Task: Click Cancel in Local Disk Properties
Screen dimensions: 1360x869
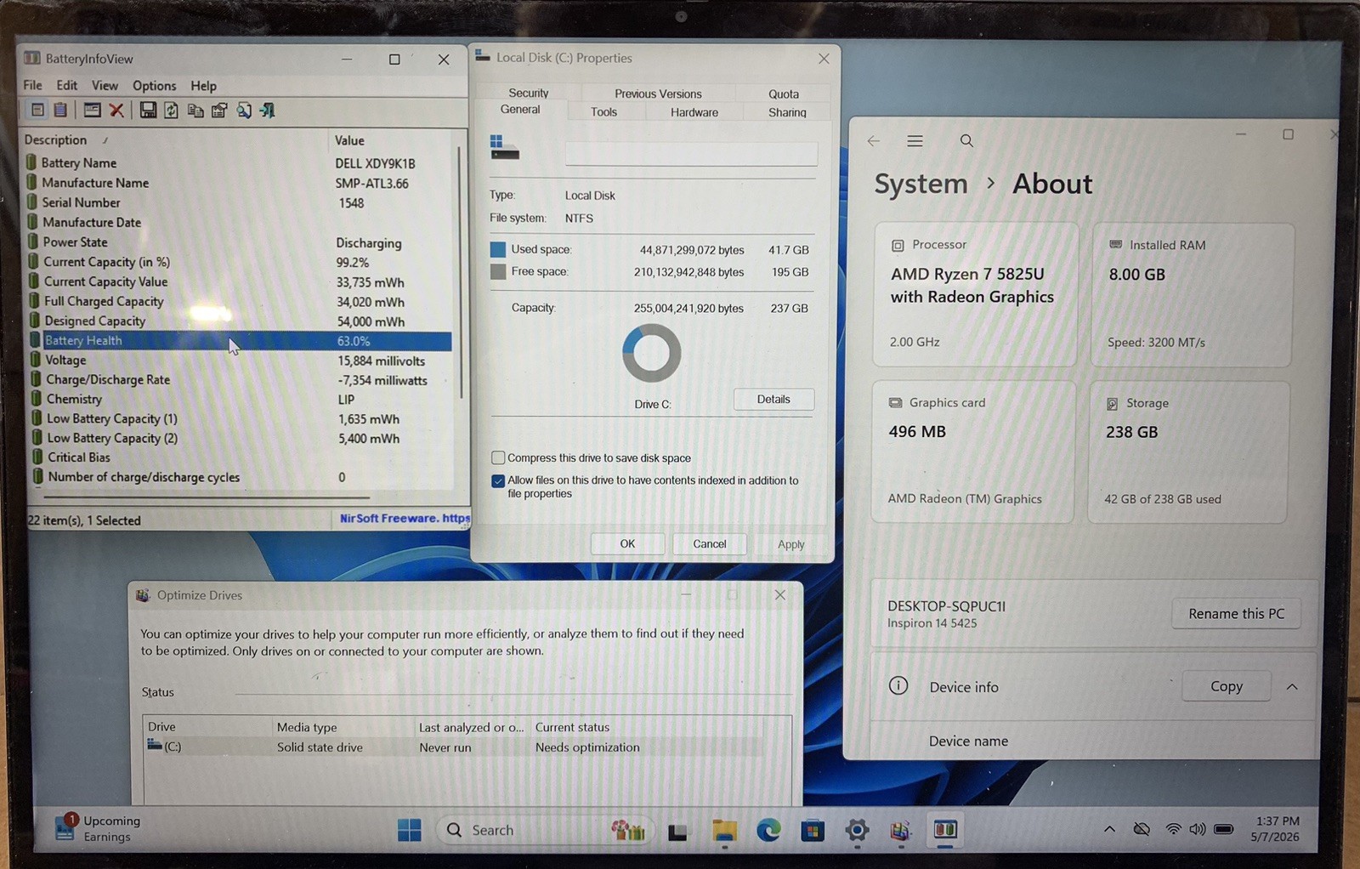Action: pos(710,543)
